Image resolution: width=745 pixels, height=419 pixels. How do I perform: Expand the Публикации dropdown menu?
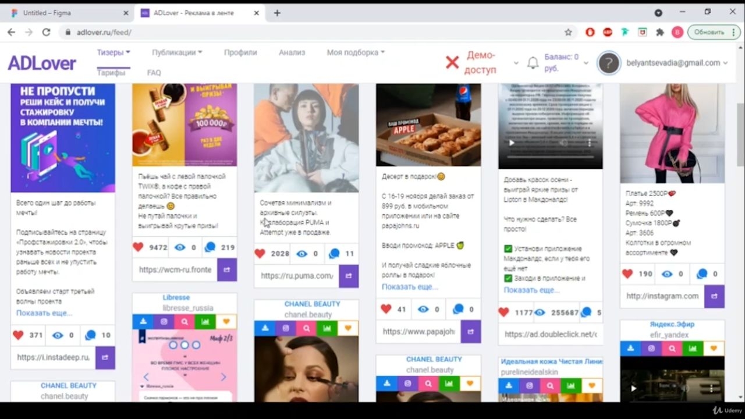(x=177, y=52)
